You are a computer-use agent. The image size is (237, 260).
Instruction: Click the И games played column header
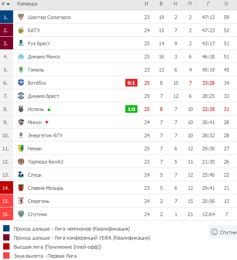pyautogui.click(x=147, y=4)
